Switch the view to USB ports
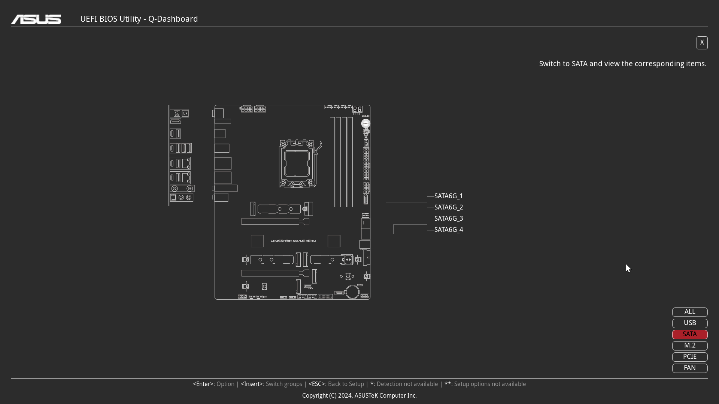 (690, 323)
